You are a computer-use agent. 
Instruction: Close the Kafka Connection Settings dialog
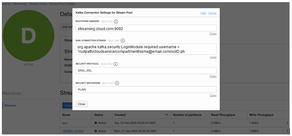81,104
